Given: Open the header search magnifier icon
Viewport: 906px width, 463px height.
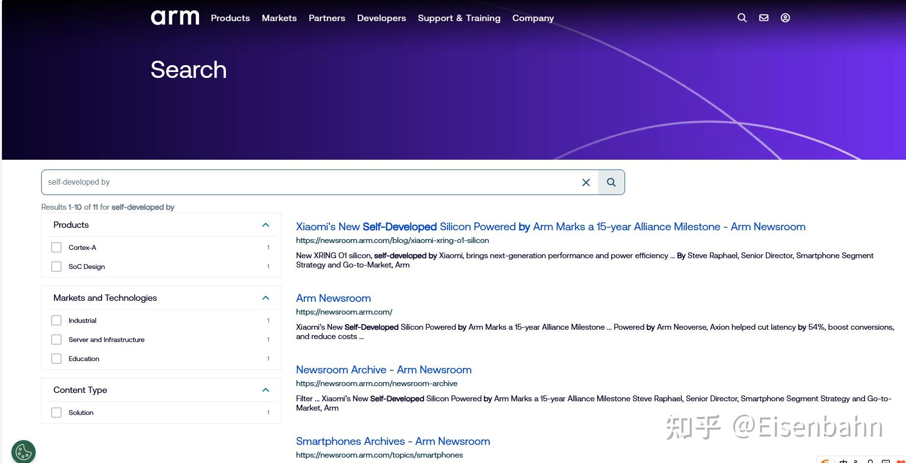Looking at the screenshot, I should pyautogui.click(x=742, y=18).
